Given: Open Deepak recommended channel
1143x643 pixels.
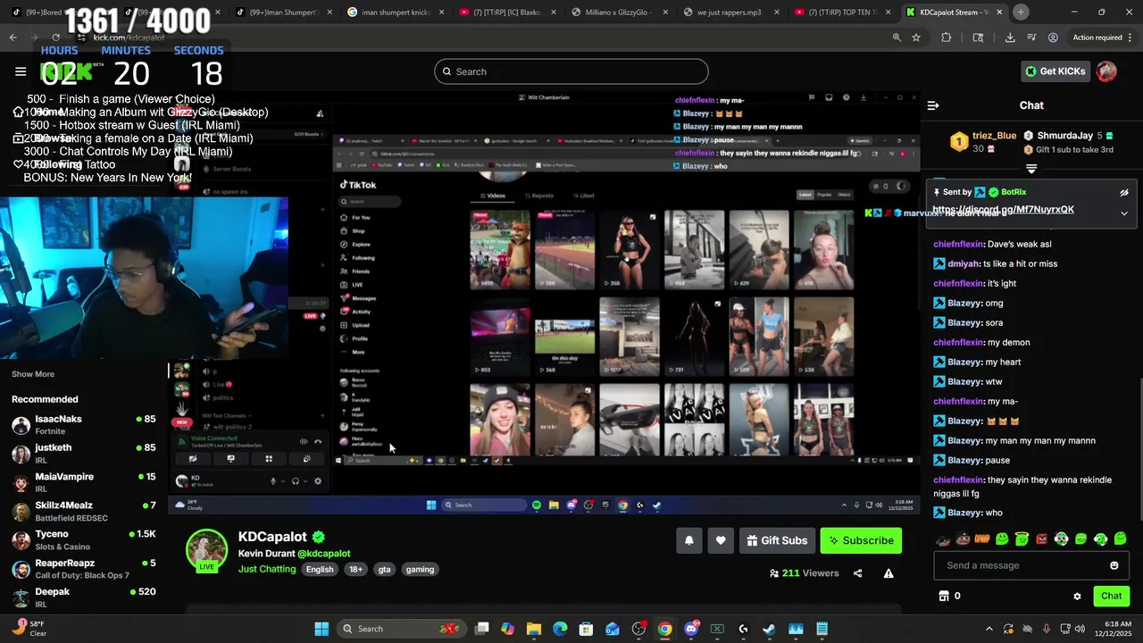Looking at the screenshot, I should click(83, 597).
